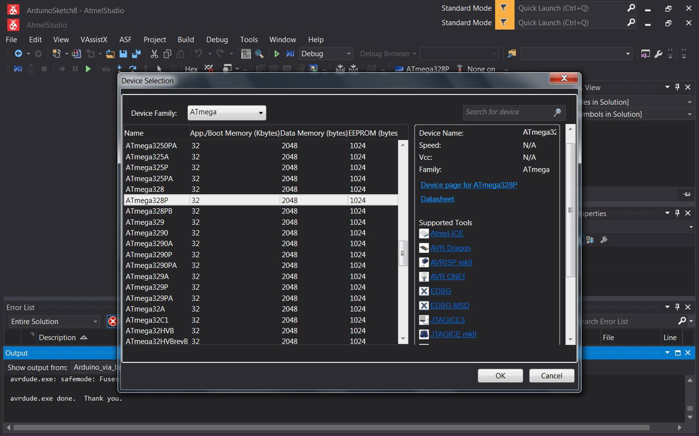Open the Device page for ATmega328P link
Viewport: 699px width, 436px height.
tap(469, 185)
